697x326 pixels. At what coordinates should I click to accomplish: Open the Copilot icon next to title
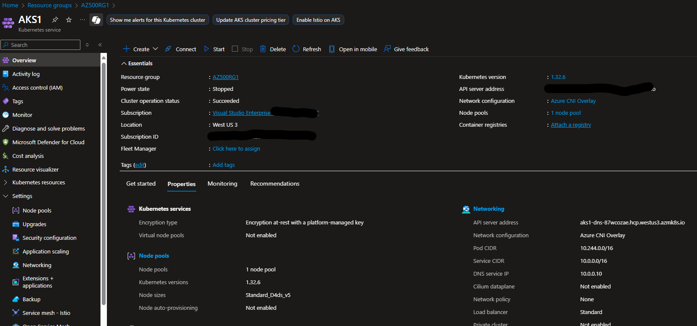pyautogui.click(x=96, y=20)
